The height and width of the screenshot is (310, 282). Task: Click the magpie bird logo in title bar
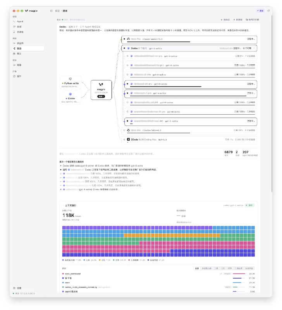(26, 11)
